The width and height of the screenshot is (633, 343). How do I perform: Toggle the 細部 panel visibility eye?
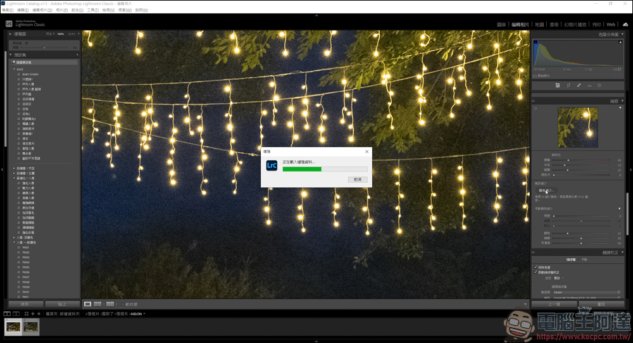533,101
